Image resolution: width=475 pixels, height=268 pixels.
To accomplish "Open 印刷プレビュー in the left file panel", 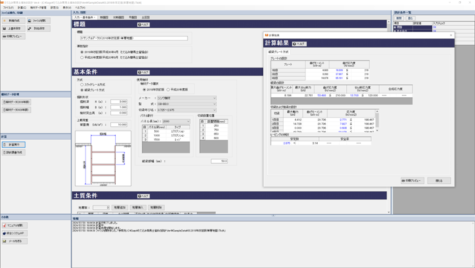I will click(x=14, y=37).
